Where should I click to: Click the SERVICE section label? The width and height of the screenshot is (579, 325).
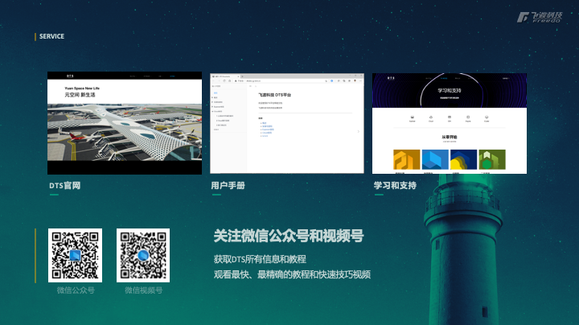51,36
